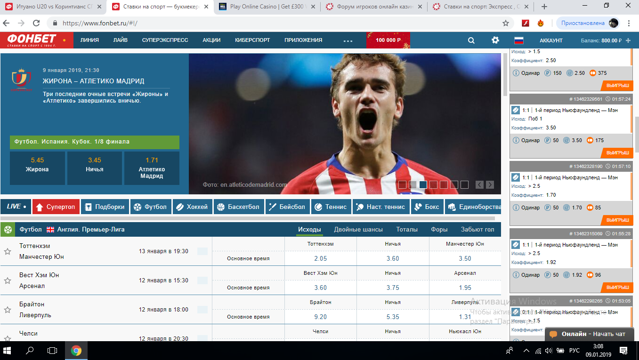Toggle the LIVE filter

[16, 207]
